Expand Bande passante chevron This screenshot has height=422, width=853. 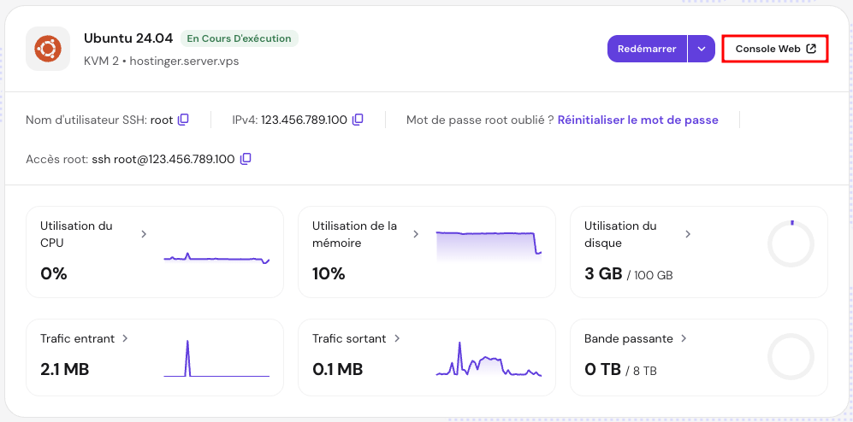(684, 338)
